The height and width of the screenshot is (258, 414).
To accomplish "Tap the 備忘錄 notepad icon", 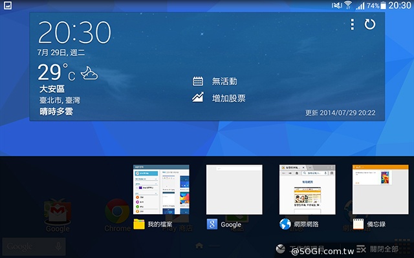I will (358, 224).
